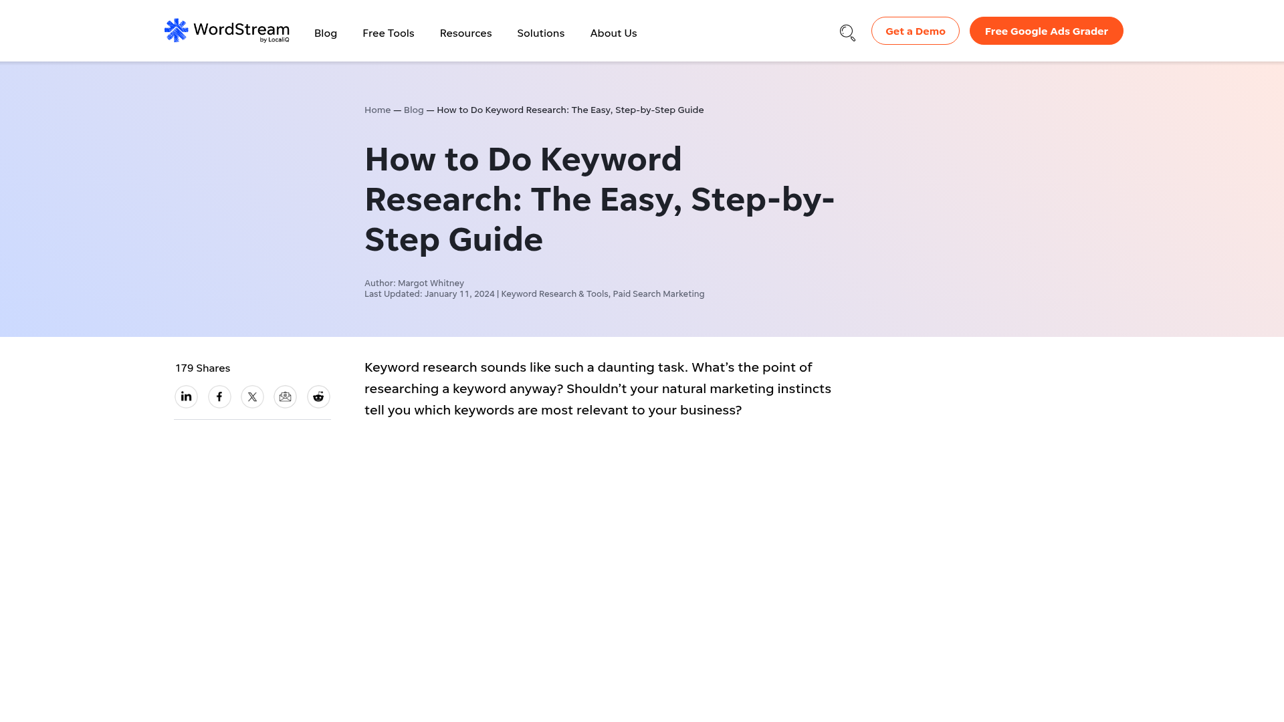Click the WordStream logo
Viewport: 1284px width, 722px height.
pyautogui.click(x=227, y=31)
